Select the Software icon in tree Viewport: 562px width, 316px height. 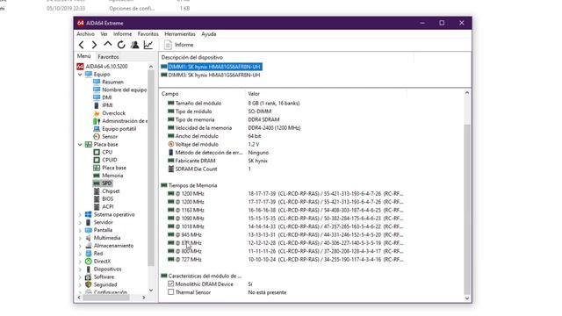tap(88, 277)
